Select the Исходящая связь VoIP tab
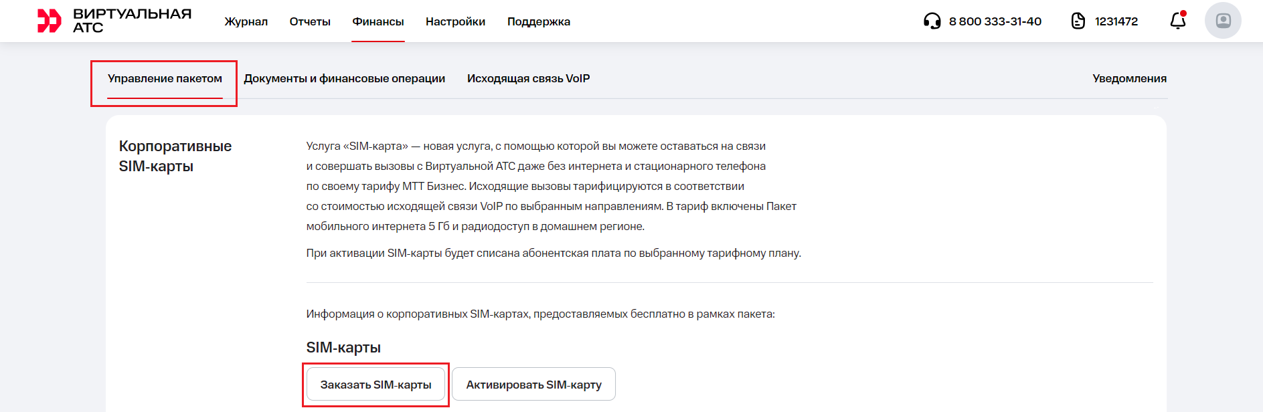1263x412 pixels. point(528,78)
